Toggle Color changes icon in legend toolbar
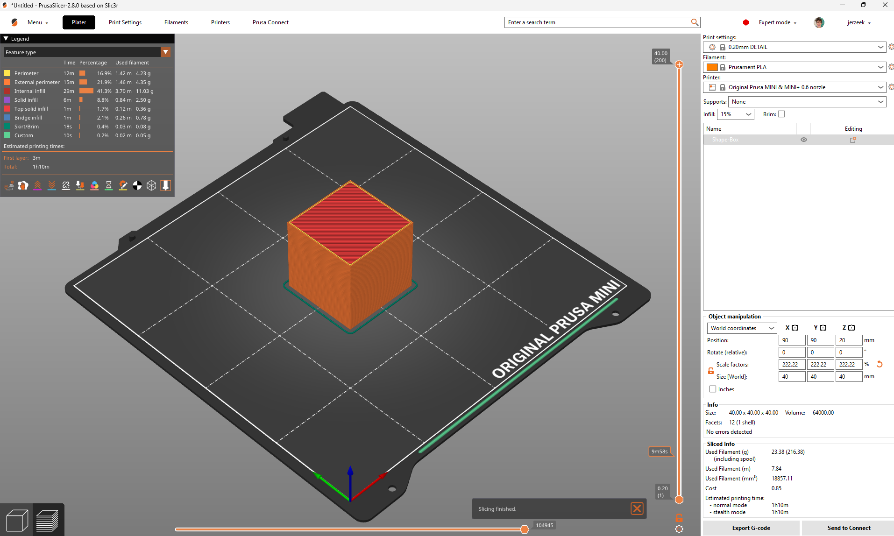Image resolution: width=894 pixels, height=536 pixels. 94,186
